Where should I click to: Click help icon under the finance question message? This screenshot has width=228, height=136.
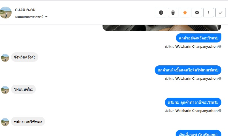(x=220, y=78)
